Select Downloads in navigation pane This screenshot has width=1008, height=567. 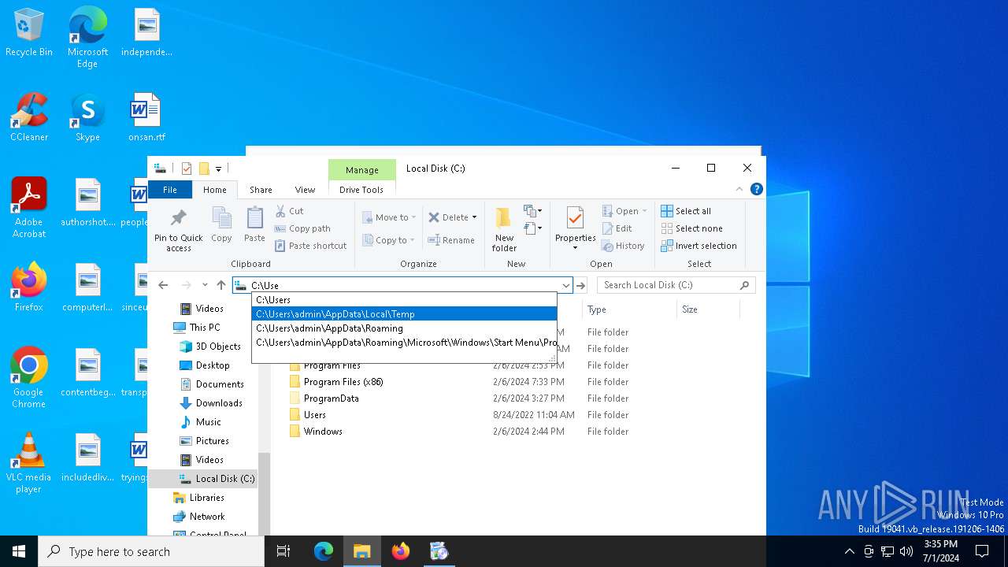click(x=219, y=403)
